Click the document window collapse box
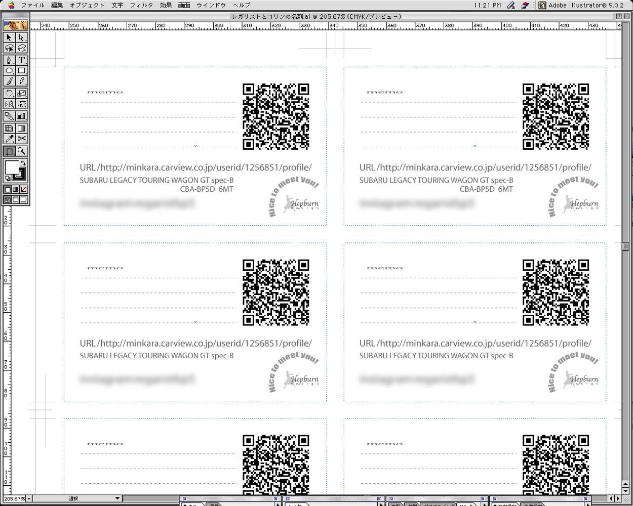This screenshot has height=506, width=633. pyautogui.click(x=626, y=16)
